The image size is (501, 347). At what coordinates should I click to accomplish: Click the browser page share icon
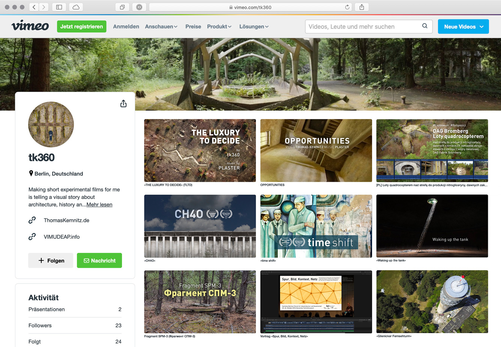click(361, 7)
